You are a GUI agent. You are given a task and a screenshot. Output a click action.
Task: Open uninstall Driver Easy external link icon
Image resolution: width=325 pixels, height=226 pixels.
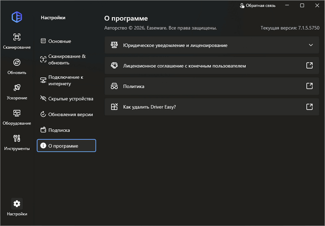(x=310, y=107)
